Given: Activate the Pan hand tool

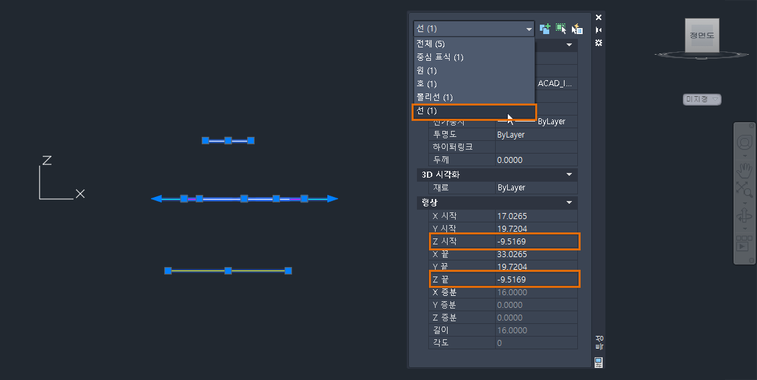Looking at the screenshot, I should (x=744, y=170).
